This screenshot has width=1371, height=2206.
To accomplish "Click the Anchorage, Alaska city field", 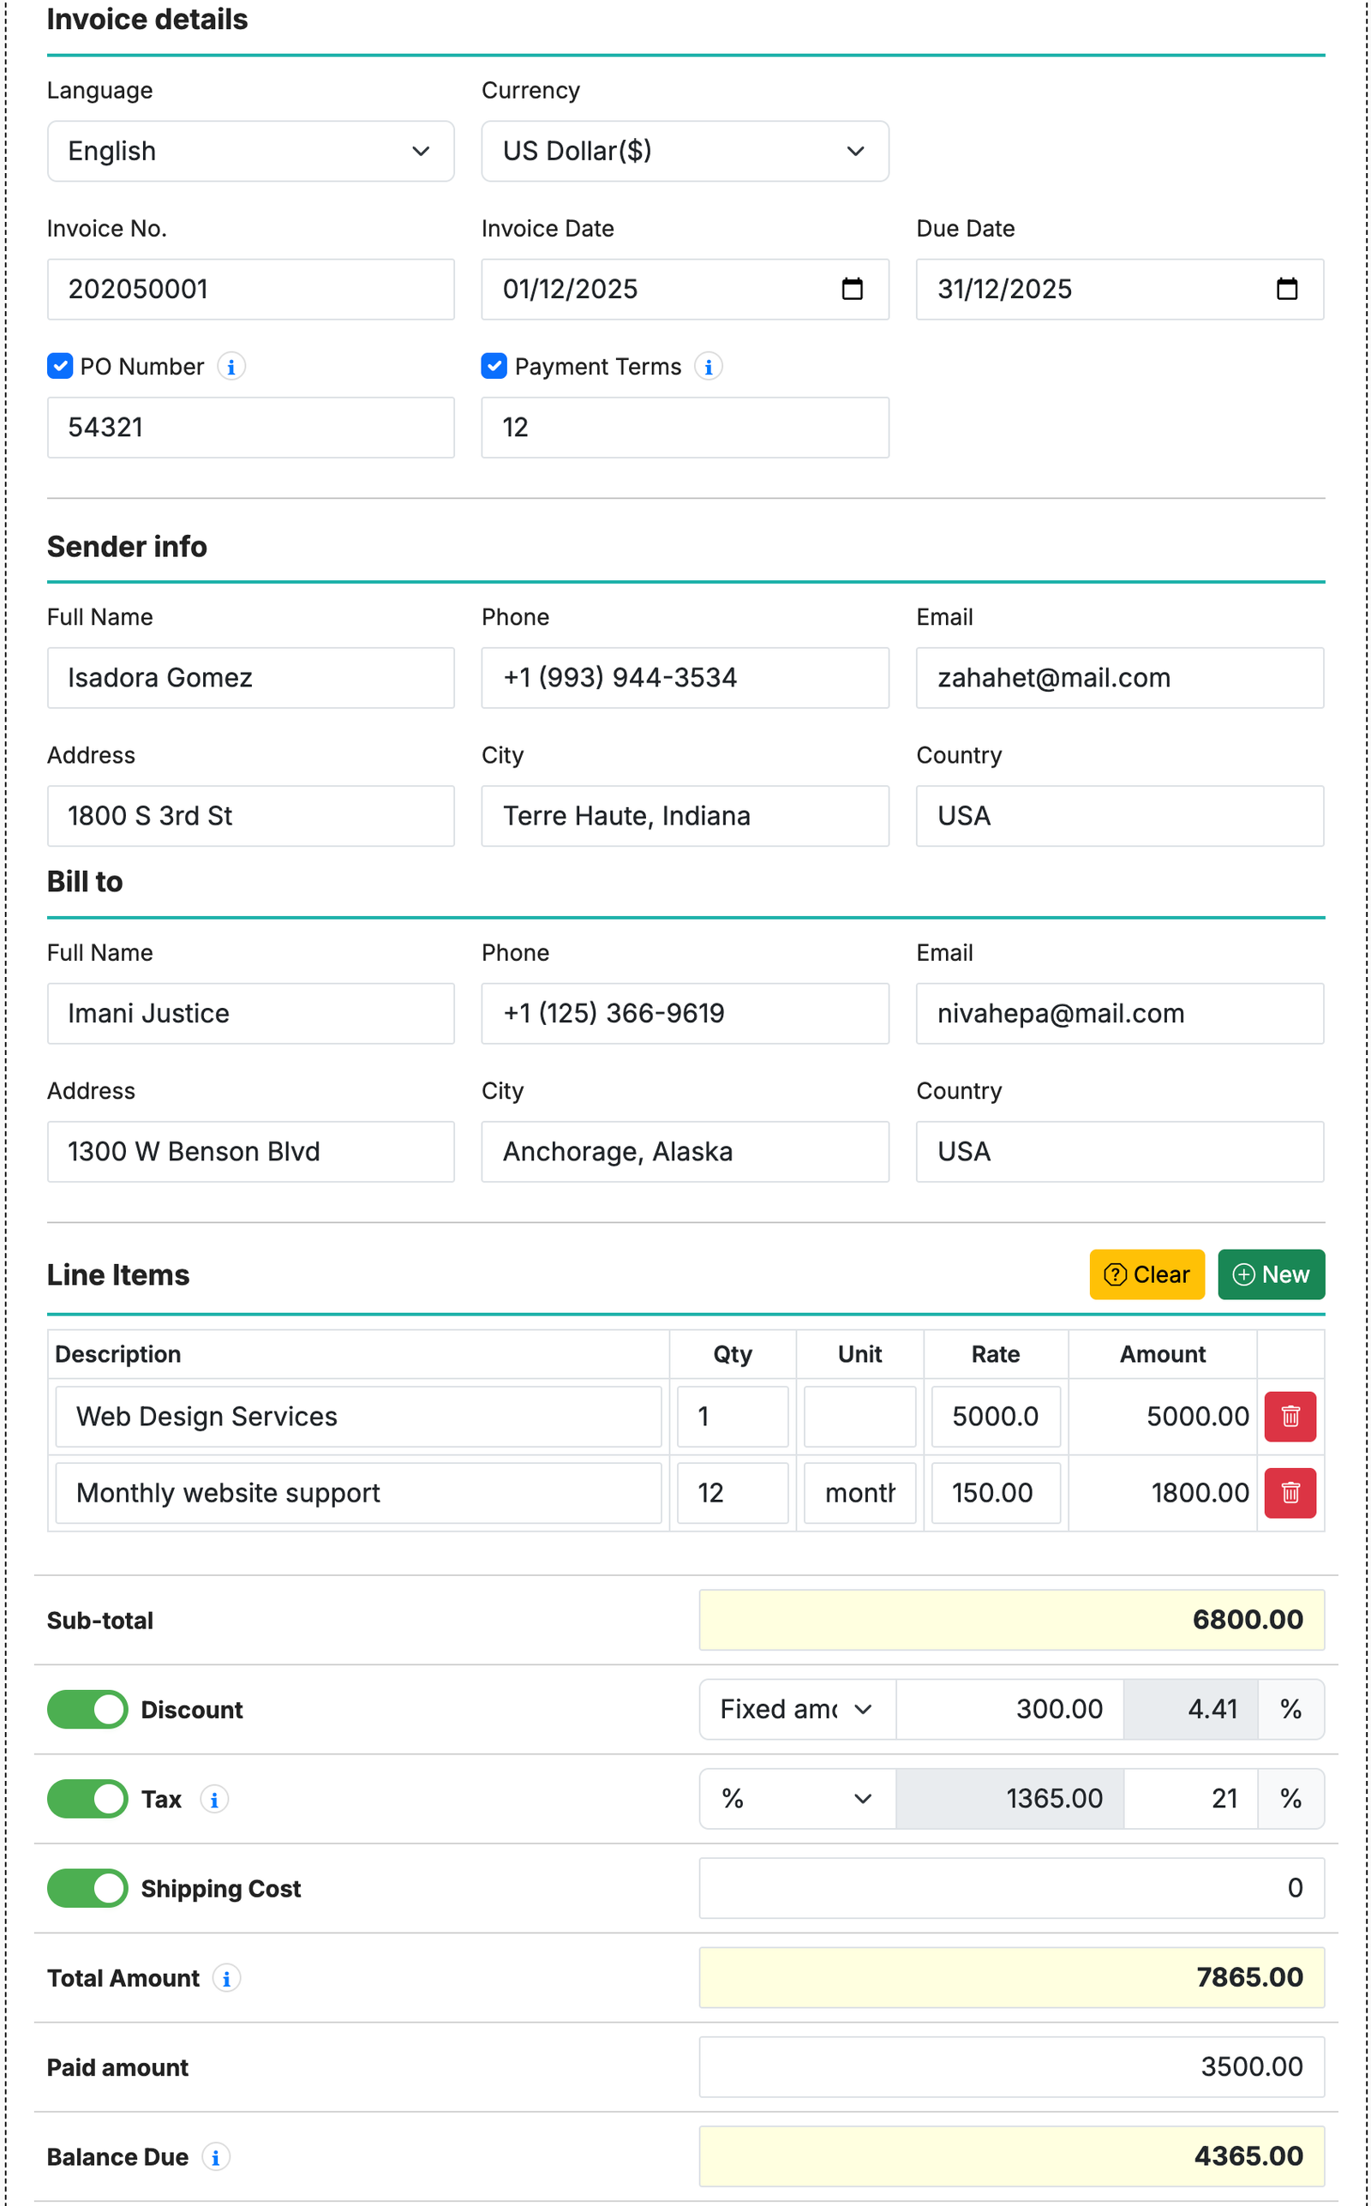I will point(685,1152).
